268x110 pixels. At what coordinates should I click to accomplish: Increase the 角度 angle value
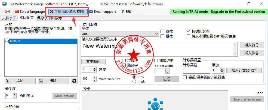[95, 68]
